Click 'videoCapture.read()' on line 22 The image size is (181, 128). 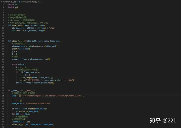[40, 59]
